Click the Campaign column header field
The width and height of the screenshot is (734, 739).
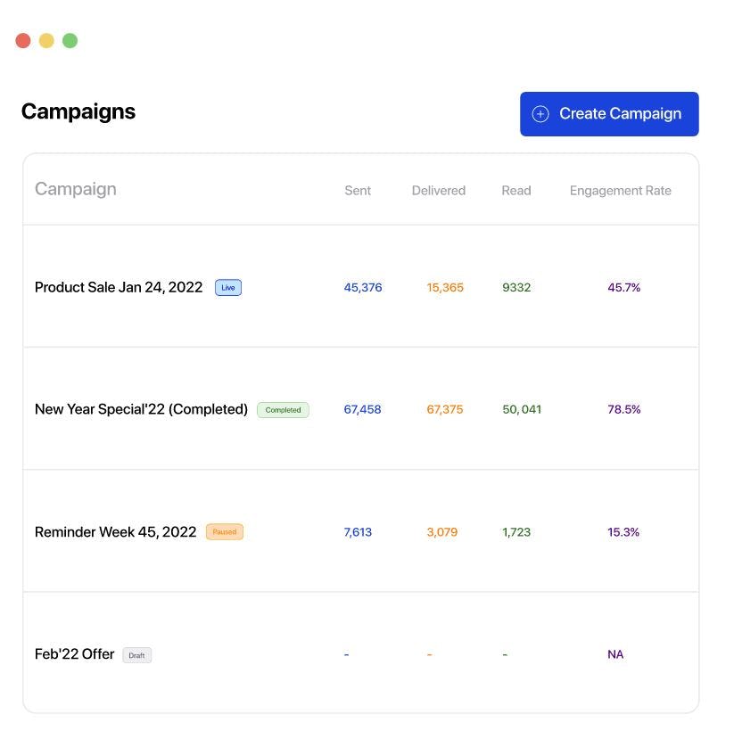[75, 188]
